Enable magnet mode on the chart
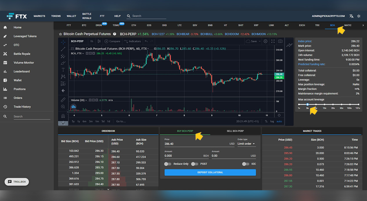The width and height of the screenshot is (367, 201). pyautogui.click(x=63, y=115)
